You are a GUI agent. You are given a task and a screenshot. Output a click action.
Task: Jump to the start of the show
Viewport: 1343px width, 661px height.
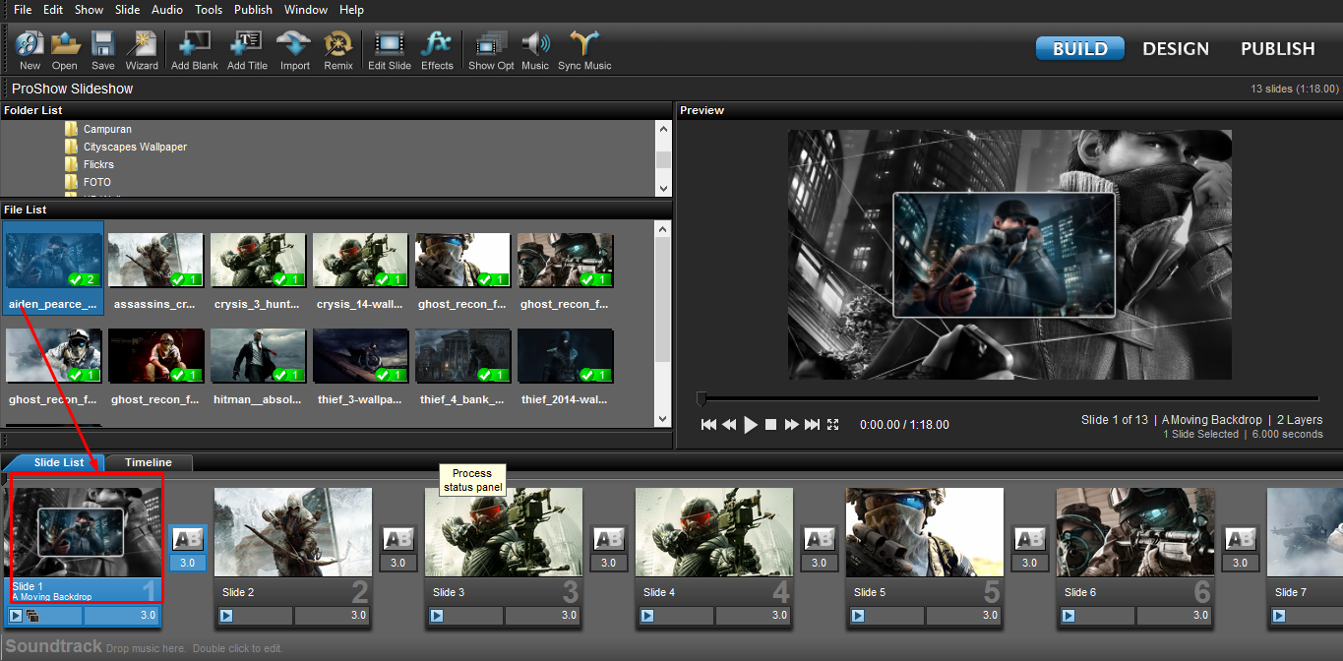[708, 425]
